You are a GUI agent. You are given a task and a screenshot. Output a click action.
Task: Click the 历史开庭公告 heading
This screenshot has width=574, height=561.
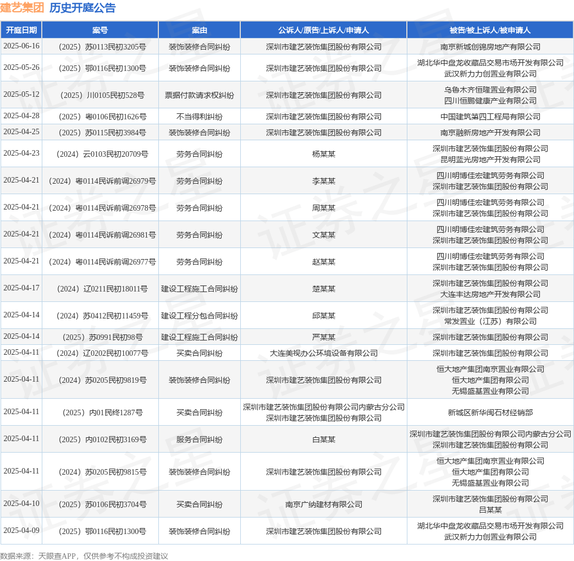[x=82, y=8]
